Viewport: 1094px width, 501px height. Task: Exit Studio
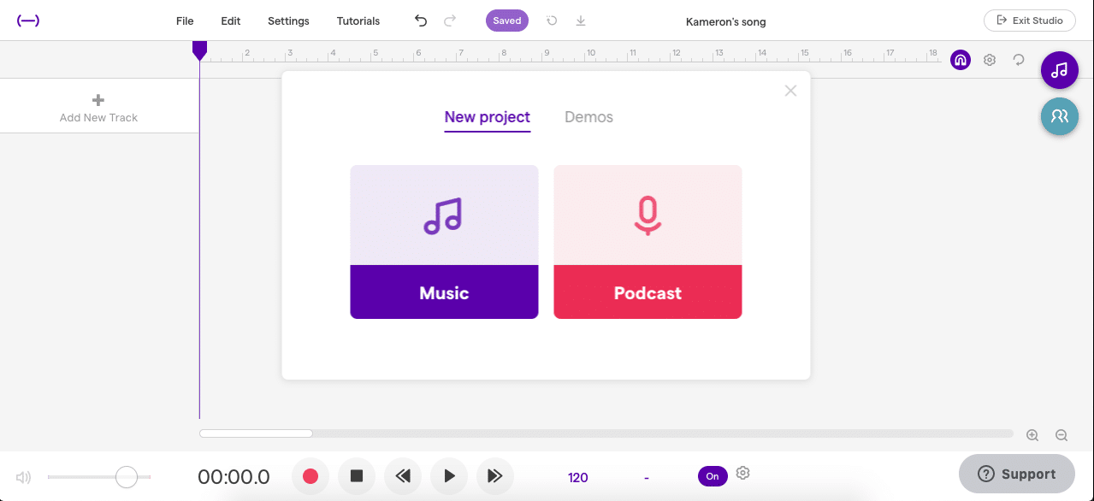[1029, 20]
